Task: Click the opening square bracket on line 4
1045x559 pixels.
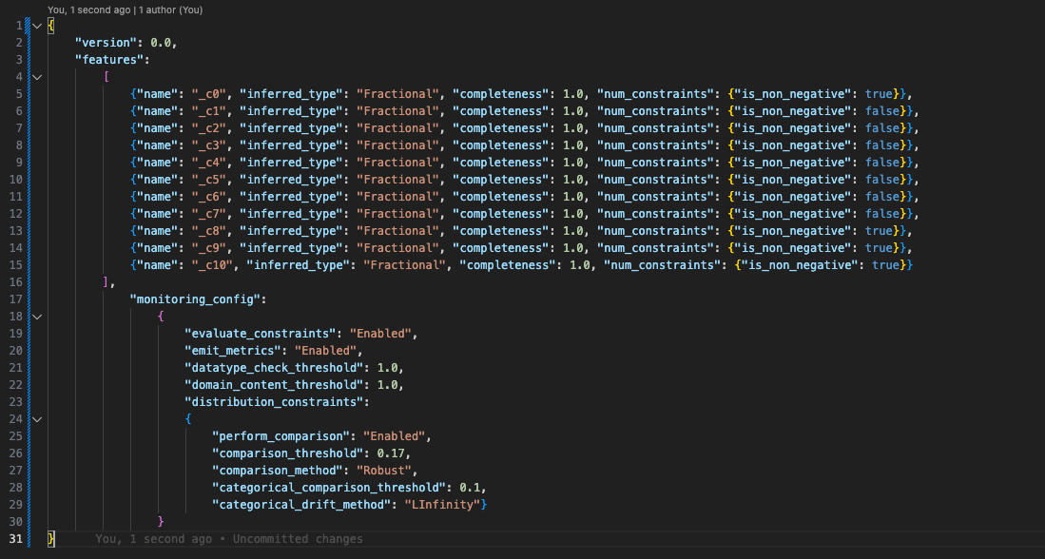Action: pyautogui.click(x=106, y=77)
